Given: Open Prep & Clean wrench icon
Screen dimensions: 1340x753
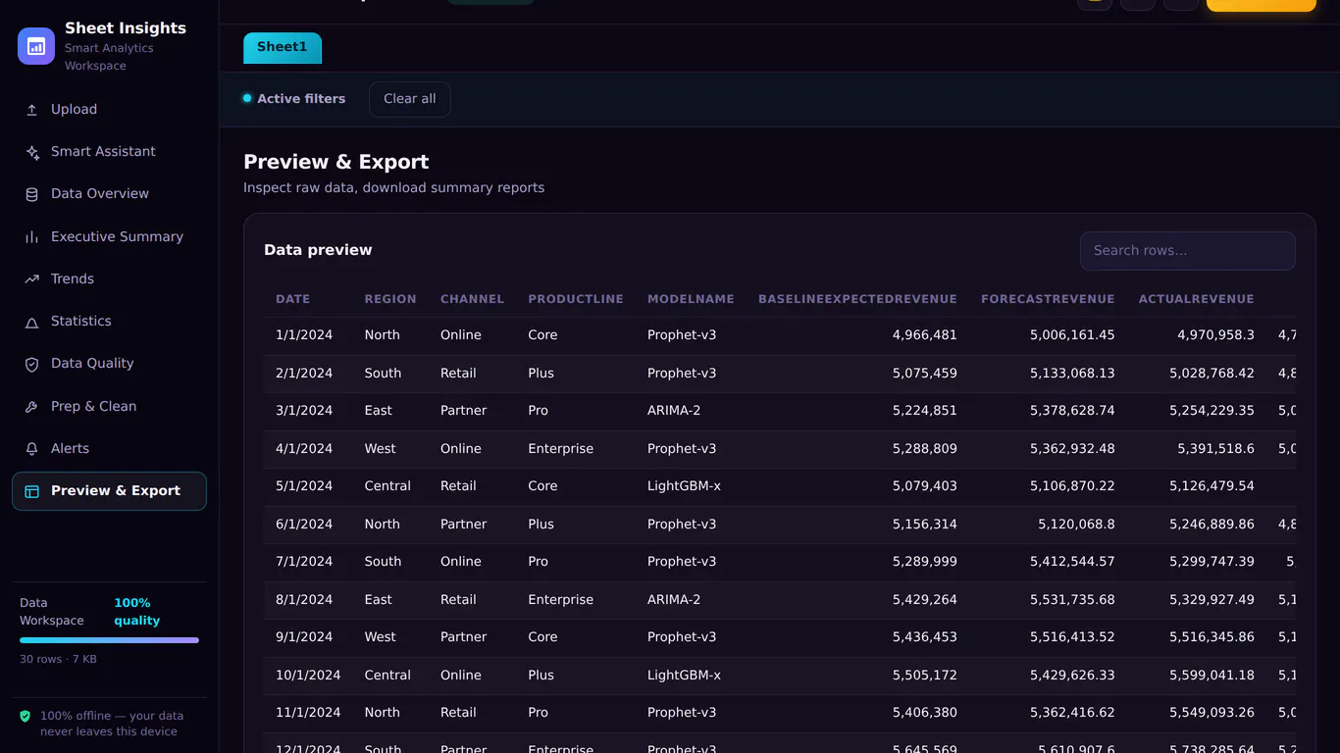Looking at the screenshot, I should [31, 407].
